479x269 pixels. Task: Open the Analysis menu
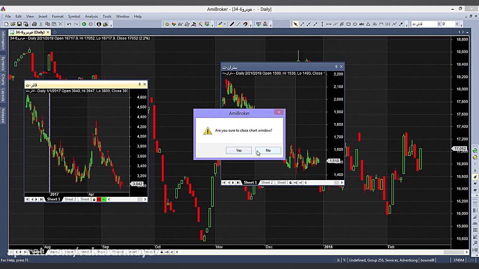click(91, 16)
